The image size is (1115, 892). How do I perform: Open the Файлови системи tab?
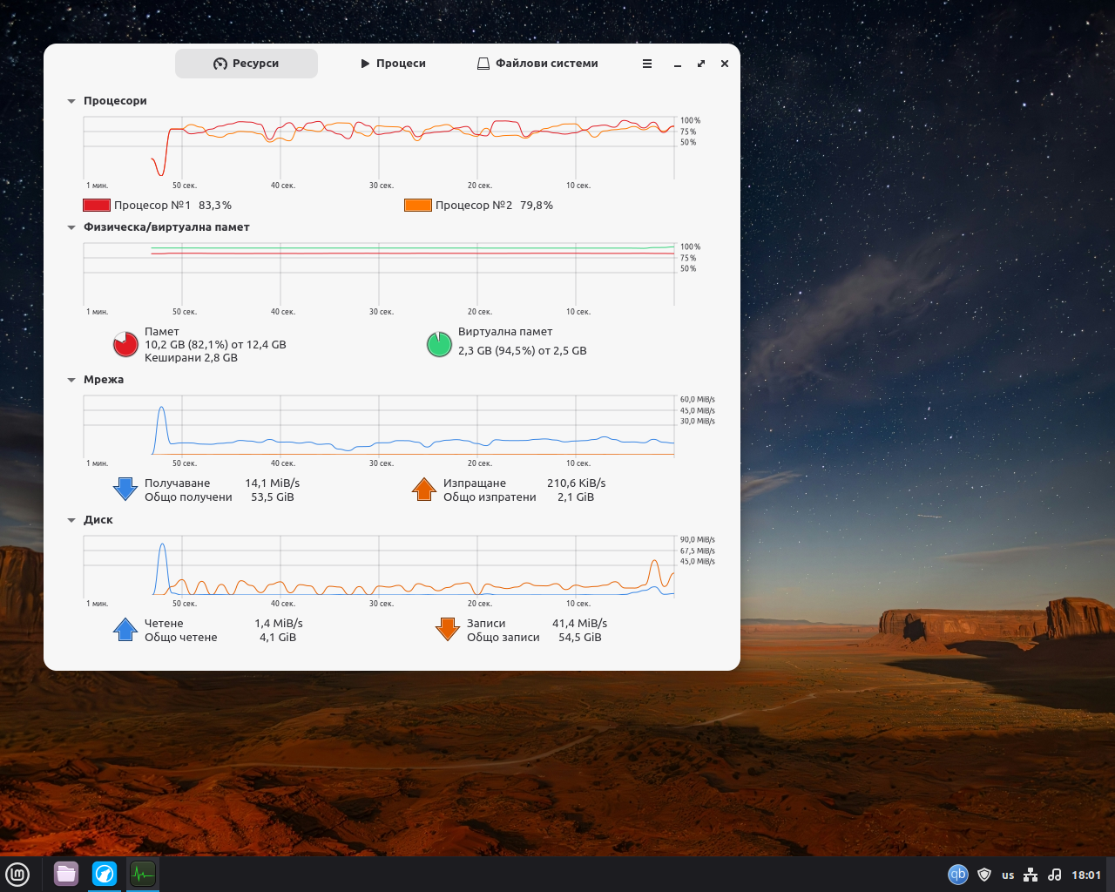point(537,64)
